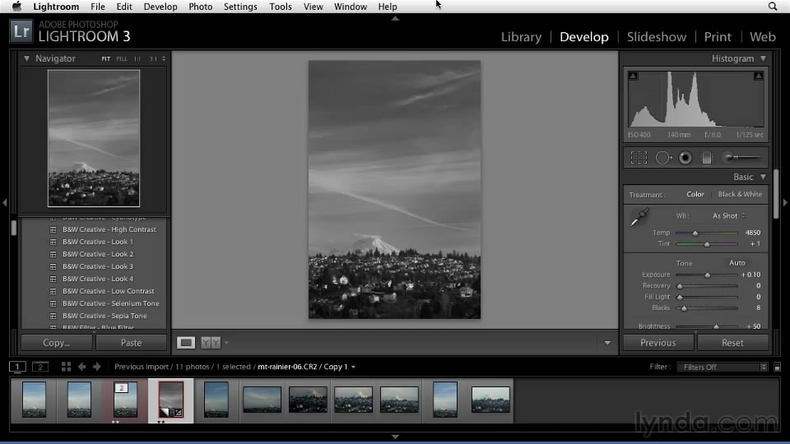Open Before/After view options arrow
The image size is (790, 444).
pyautogui.click(x=226, y=343)
